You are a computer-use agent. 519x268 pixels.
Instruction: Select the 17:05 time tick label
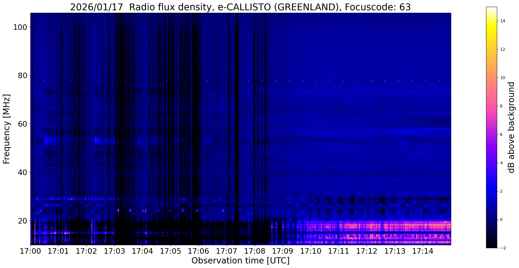pos(171,251)
